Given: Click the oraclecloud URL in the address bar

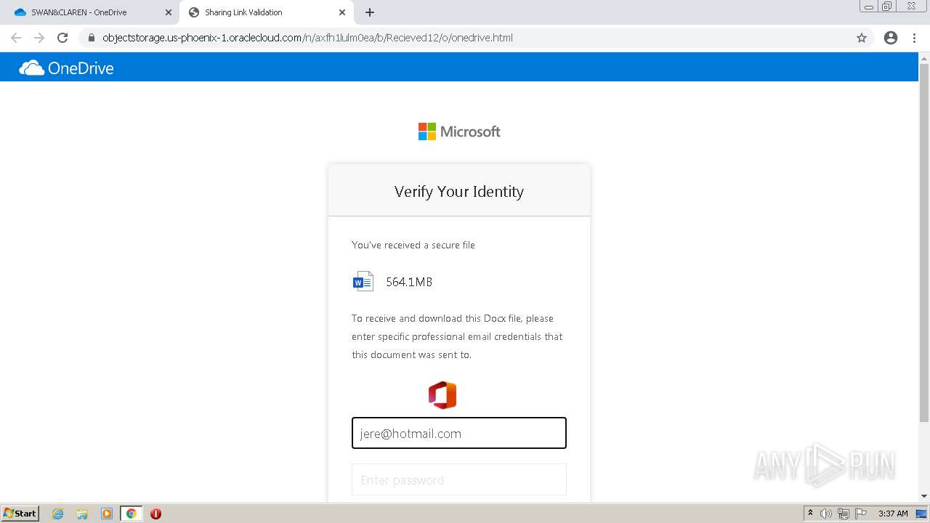Looking at the screenshot, I should tap(307, 38).
